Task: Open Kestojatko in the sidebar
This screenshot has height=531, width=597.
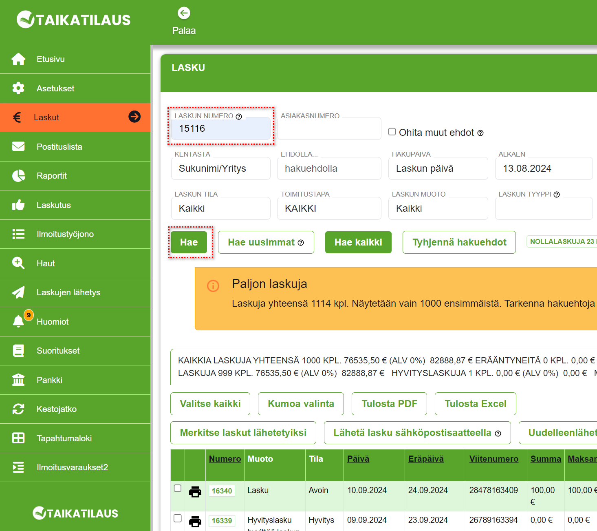Action: coord(75,409)
